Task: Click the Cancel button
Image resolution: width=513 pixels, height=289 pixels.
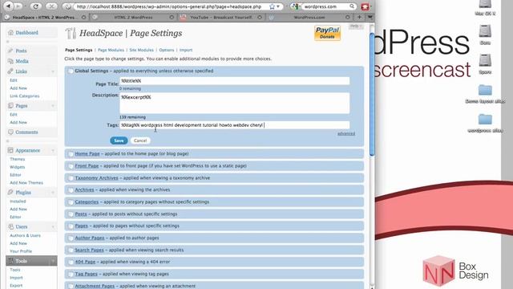Action: pyautogui.click(x=140, y=140)
